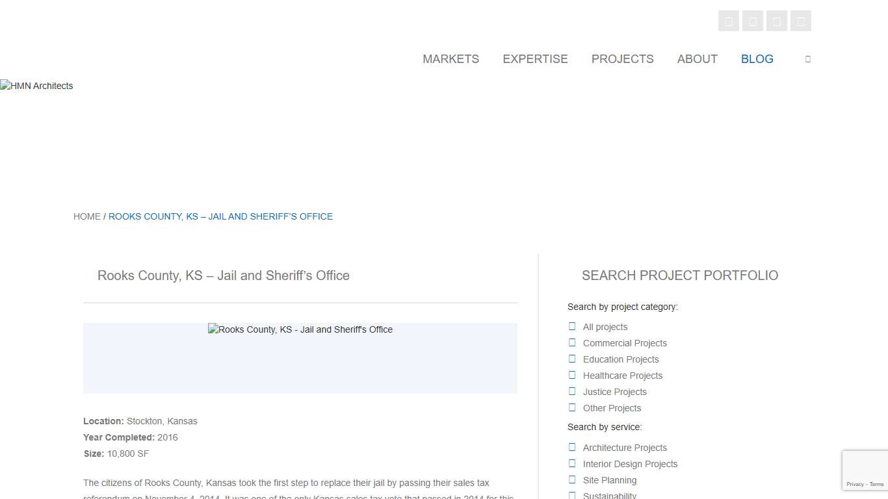Click the HMN Architects logo
Viewport: 888px width, 499px height.
(37, 86)
